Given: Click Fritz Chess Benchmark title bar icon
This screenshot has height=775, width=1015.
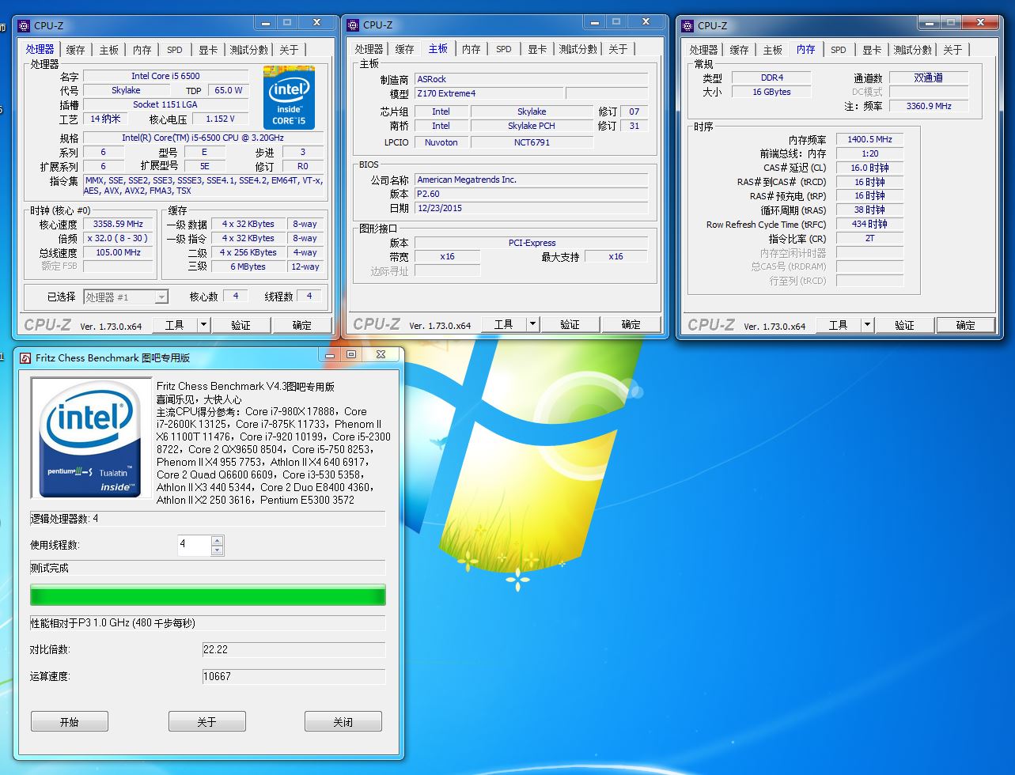Looking at the screenshot, I should coord(25,357).
